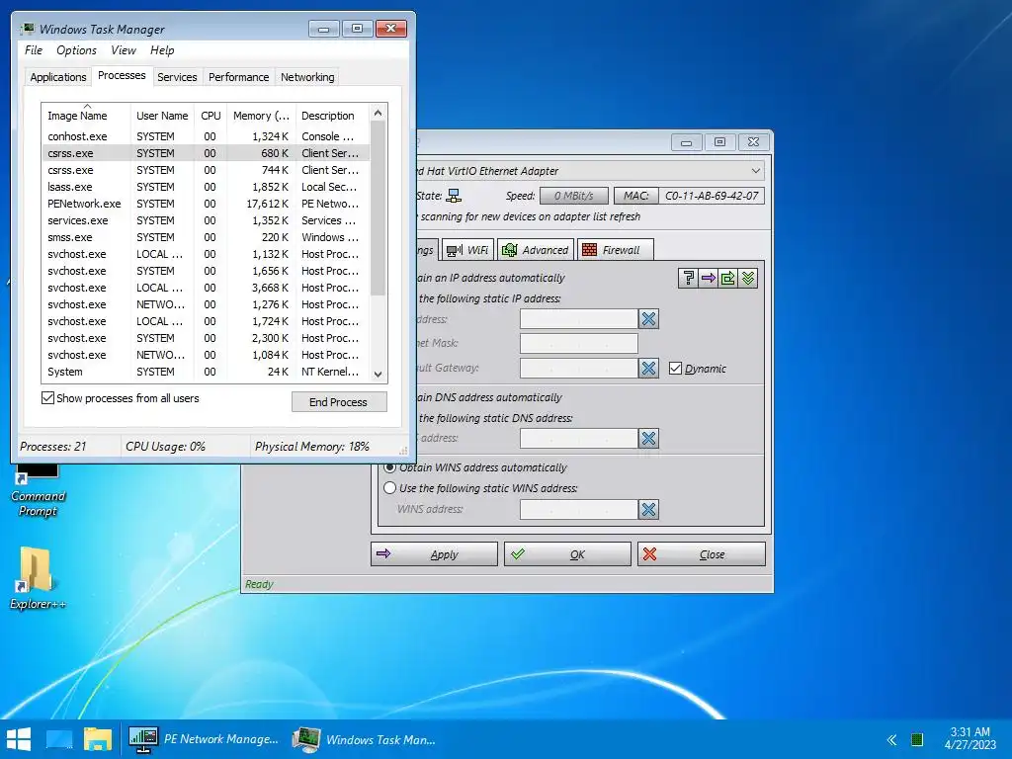
Task: Switch to the Applications tab
Action: point(58,77)
